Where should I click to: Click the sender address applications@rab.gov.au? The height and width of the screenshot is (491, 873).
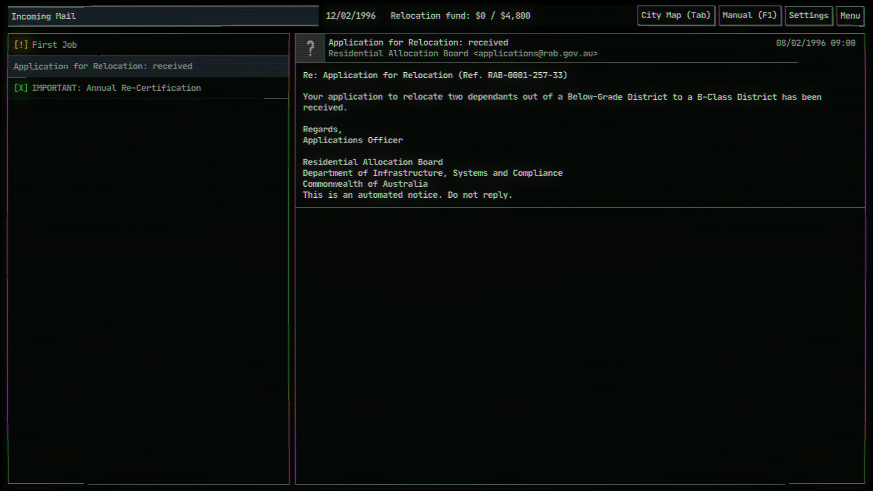[x=536, y=54]
